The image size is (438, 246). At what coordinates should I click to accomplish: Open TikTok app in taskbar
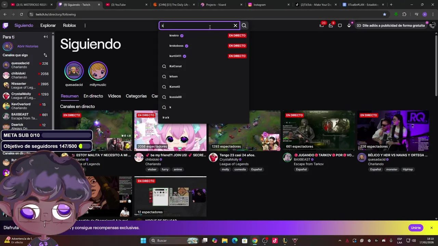(x=275, y=241)
